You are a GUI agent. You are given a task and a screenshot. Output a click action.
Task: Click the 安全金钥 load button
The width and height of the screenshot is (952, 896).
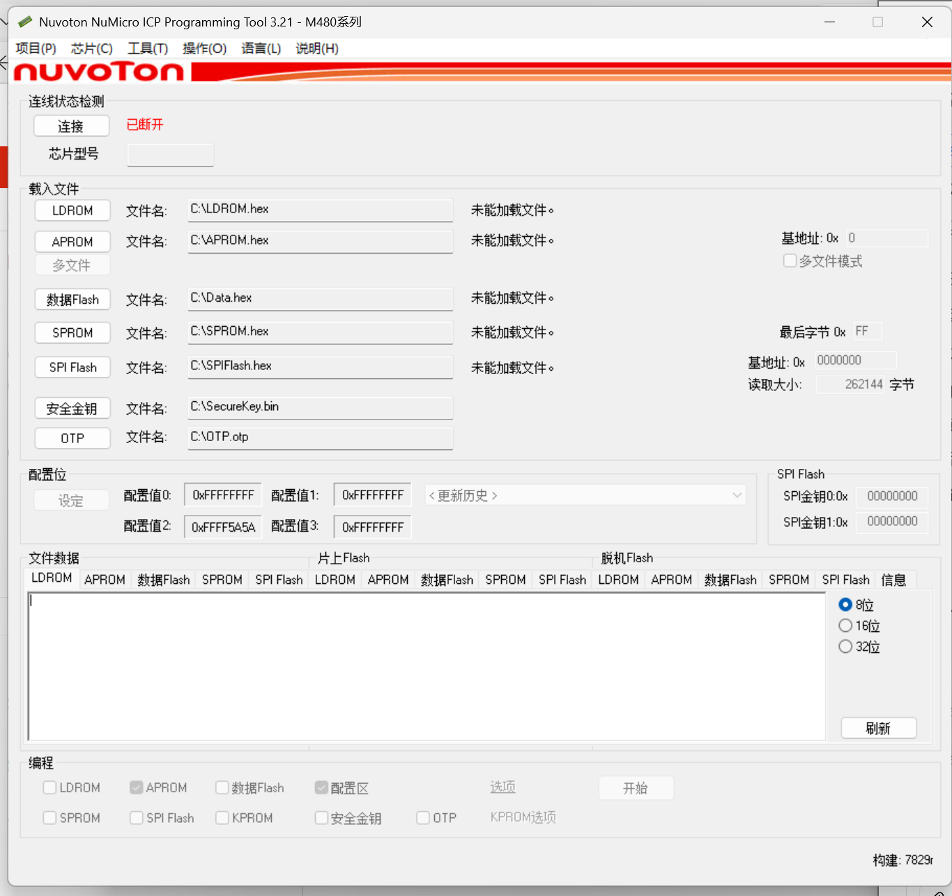tap(72, 408)
